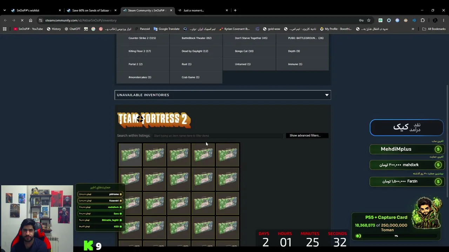Expand the Unavailable Inventories section
Image resolution: width=449 pixels, height=252 pixels.
[223, 95]
